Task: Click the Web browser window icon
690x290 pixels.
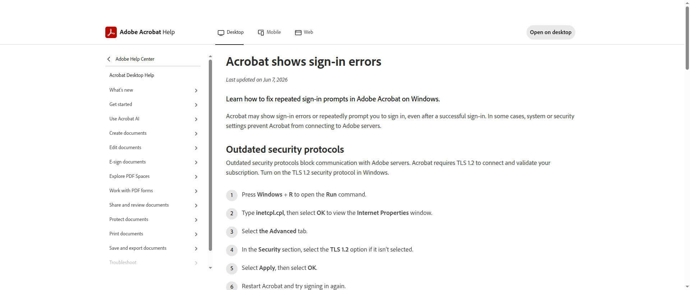Action: coord(298,33)
